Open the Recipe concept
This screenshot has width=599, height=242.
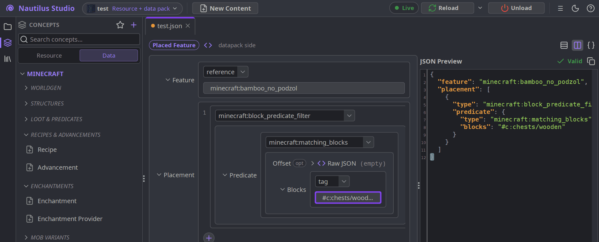pyautogui.click(x=47, y=150)
